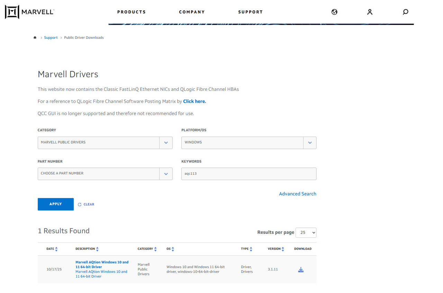Open the regular-weight Marvell AQtion driver link
The image size is (443, 293).
[101, 274]
